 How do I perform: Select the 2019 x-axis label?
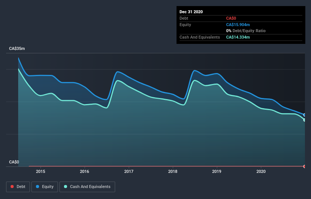[217, 171]
